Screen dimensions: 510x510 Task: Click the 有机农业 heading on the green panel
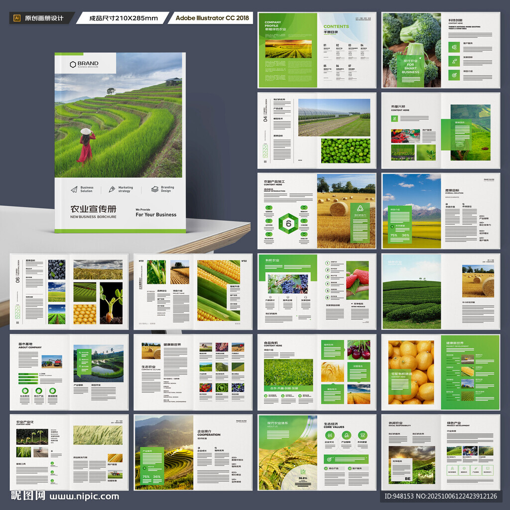pyautogui.click(x=272, y=260)
